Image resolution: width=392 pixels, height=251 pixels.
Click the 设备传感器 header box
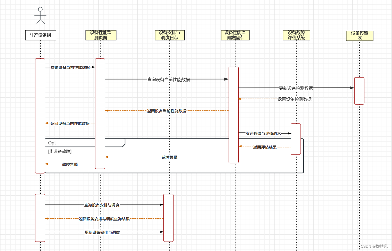coord(360,36)
